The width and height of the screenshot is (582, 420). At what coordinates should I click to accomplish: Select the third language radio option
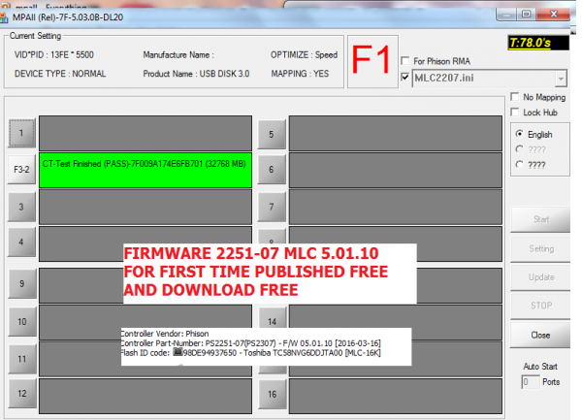(x=520, y=164)
